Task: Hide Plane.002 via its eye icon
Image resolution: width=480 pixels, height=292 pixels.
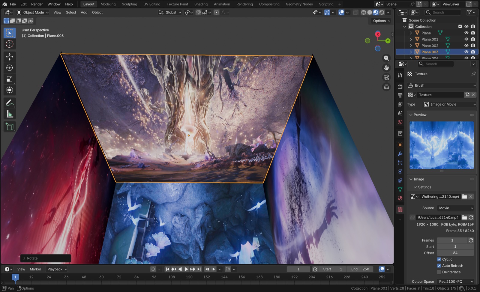Action: (466, 46)
